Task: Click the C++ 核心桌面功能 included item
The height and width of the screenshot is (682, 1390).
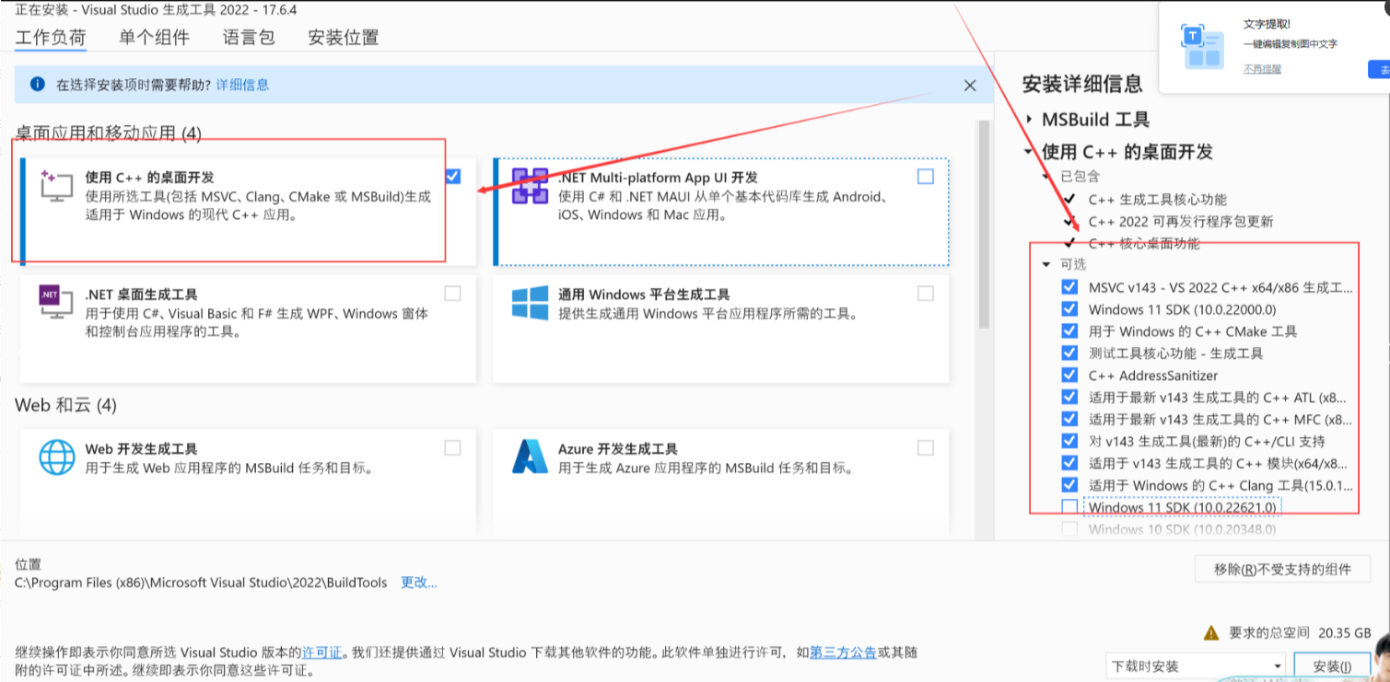Action: pyautogui.click(x=1144, y=244)
